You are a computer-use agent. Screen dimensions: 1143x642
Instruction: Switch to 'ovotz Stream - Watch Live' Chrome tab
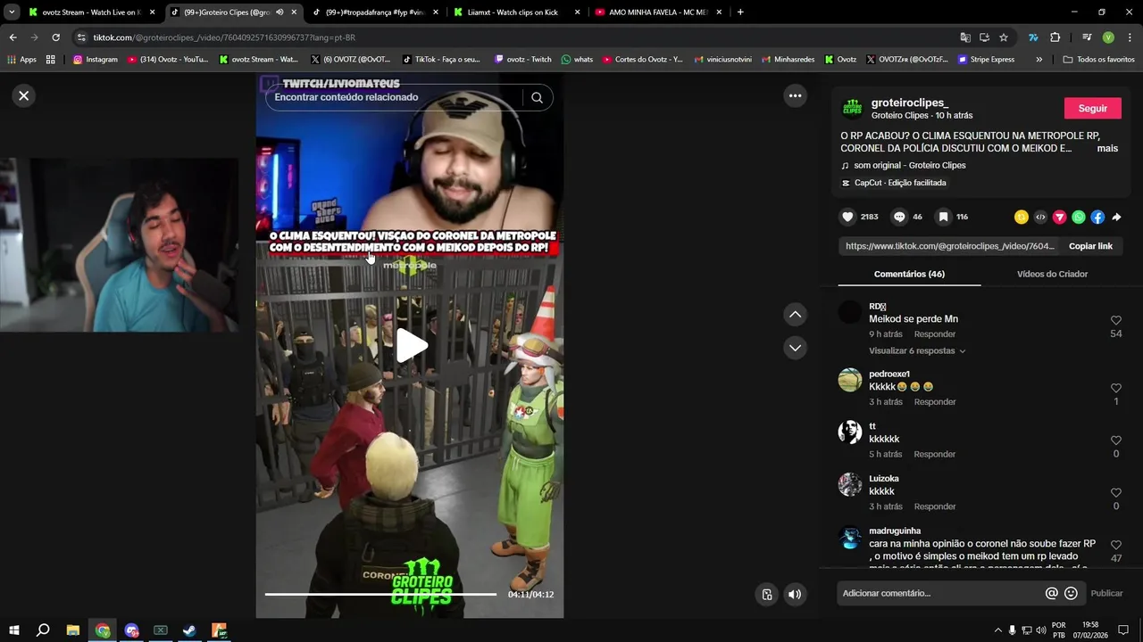click(x=92, y=12)
